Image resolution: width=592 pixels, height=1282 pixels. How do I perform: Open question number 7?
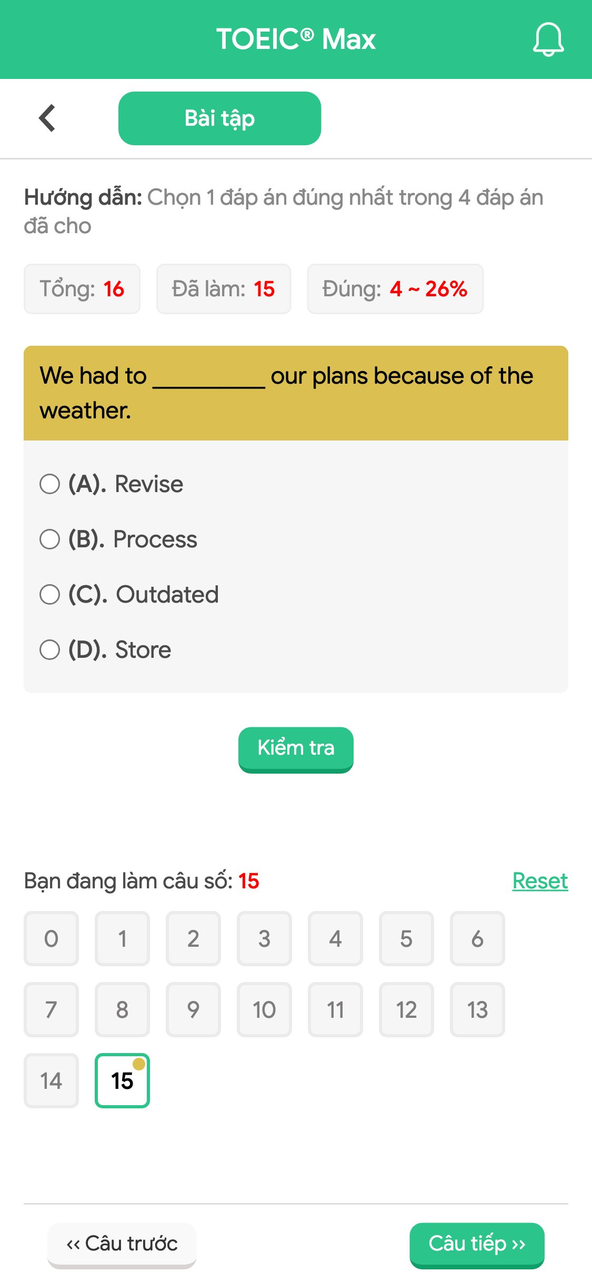click(51, 1009)
